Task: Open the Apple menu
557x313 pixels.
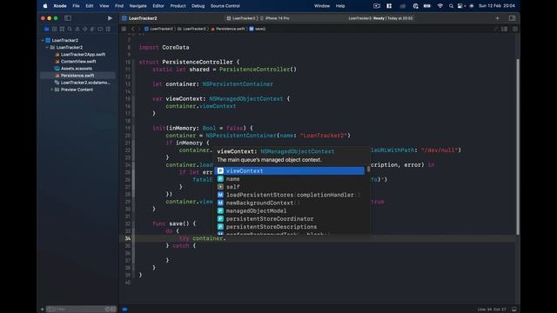Action: [x=45, y=6]
